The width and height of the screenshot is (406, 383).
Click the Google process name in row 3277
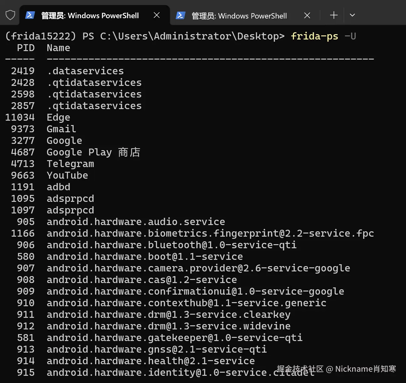65,141
